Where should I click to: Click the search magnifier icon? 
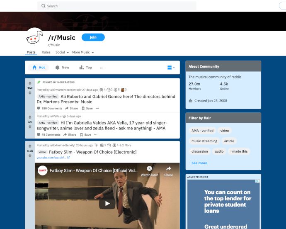[43, 6]
